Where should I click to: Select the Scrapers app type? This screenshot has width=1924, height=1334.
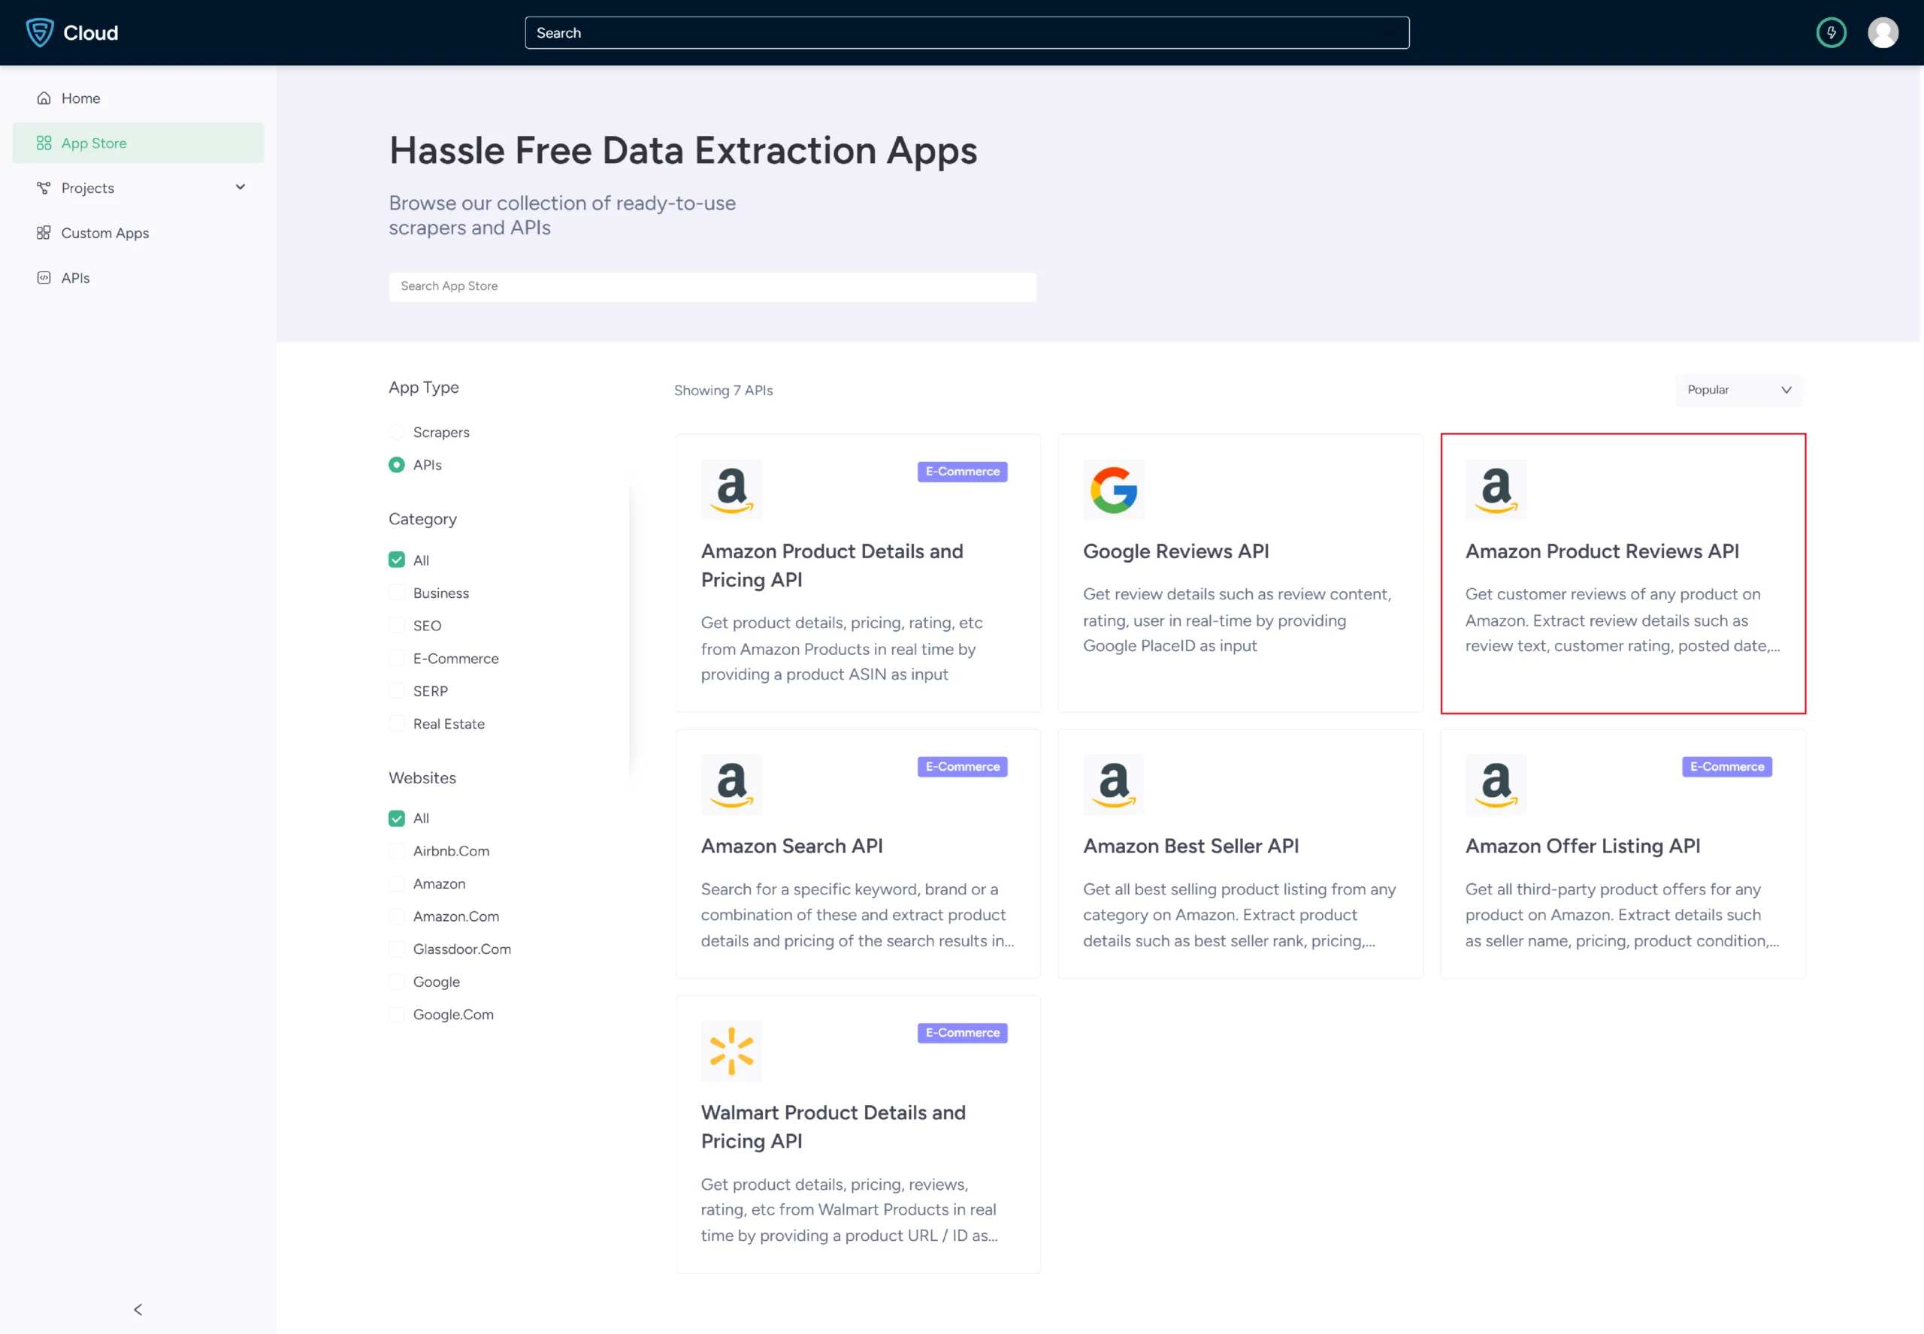pyautogui.click(x=396, y=432)
